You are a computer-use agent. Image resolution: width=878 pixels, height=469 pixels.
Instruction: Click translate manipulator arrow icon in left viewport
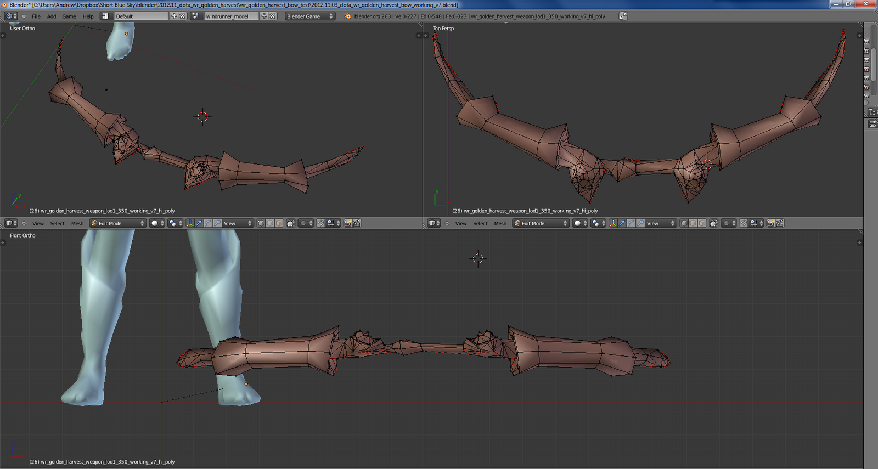199,223
